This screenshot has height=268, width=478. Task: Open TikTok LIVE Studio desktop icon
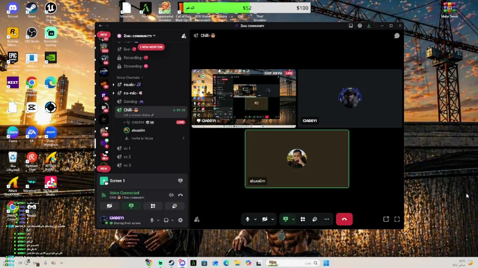(x=51, y=186)
